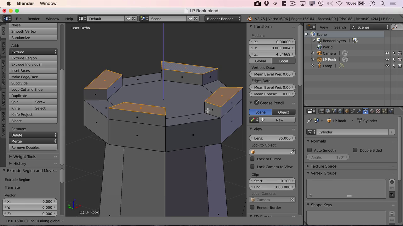Open the Physics properties tab icon

(391, 111)
